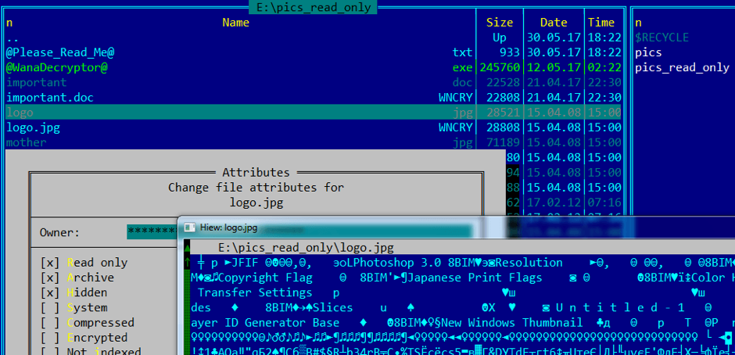735x355 pixels.
Task: Enable the Compressed attribute checkbox
Action: coord(49,322)
